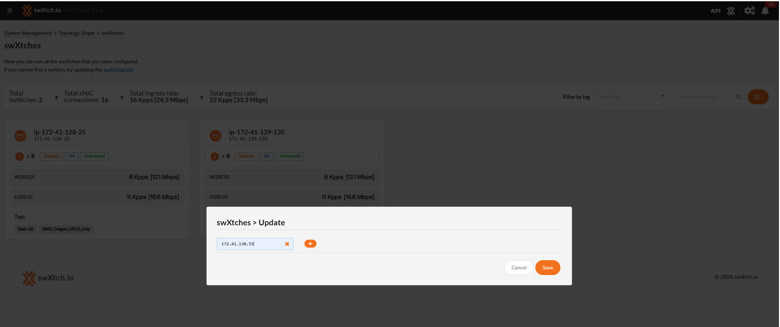Click the swXtch X icon in header
This screenshot has height=327, width=780.
[731, 11]
